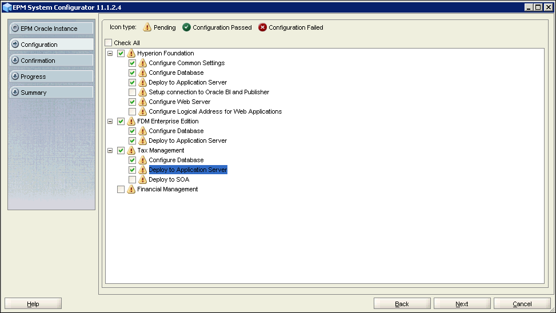Check the Financial Management checkbox
556x313 pixels.
pyautogui.click(x=121, y=189)
